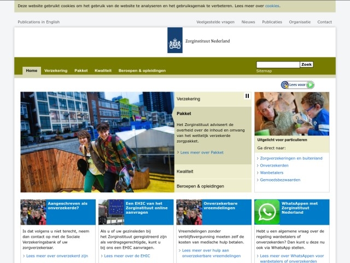Click the green WhatsApp icon

tap(267, 212)
